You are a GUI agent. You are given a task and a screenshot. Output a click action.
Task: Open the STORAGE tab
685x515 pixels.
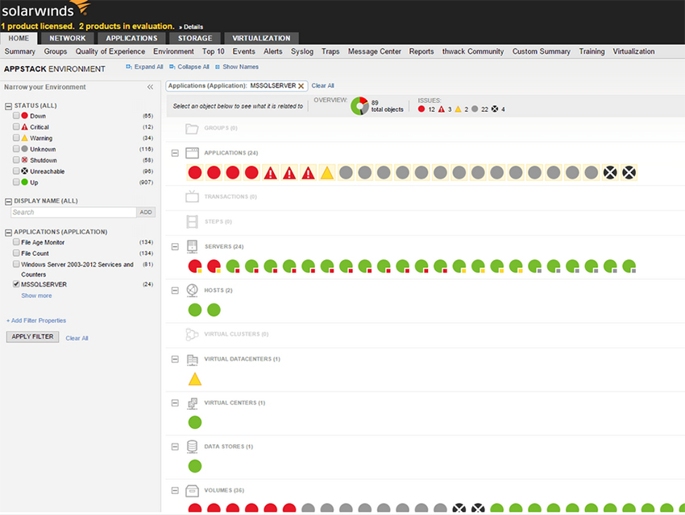(195, 39)
